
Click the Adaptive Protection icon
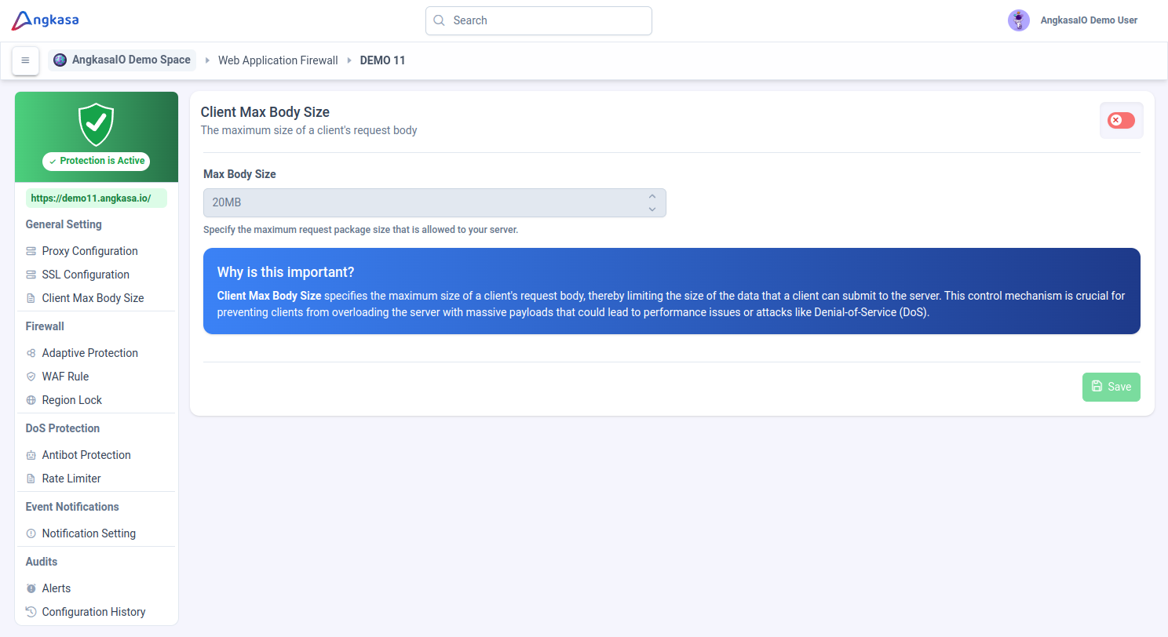(31, 353)
